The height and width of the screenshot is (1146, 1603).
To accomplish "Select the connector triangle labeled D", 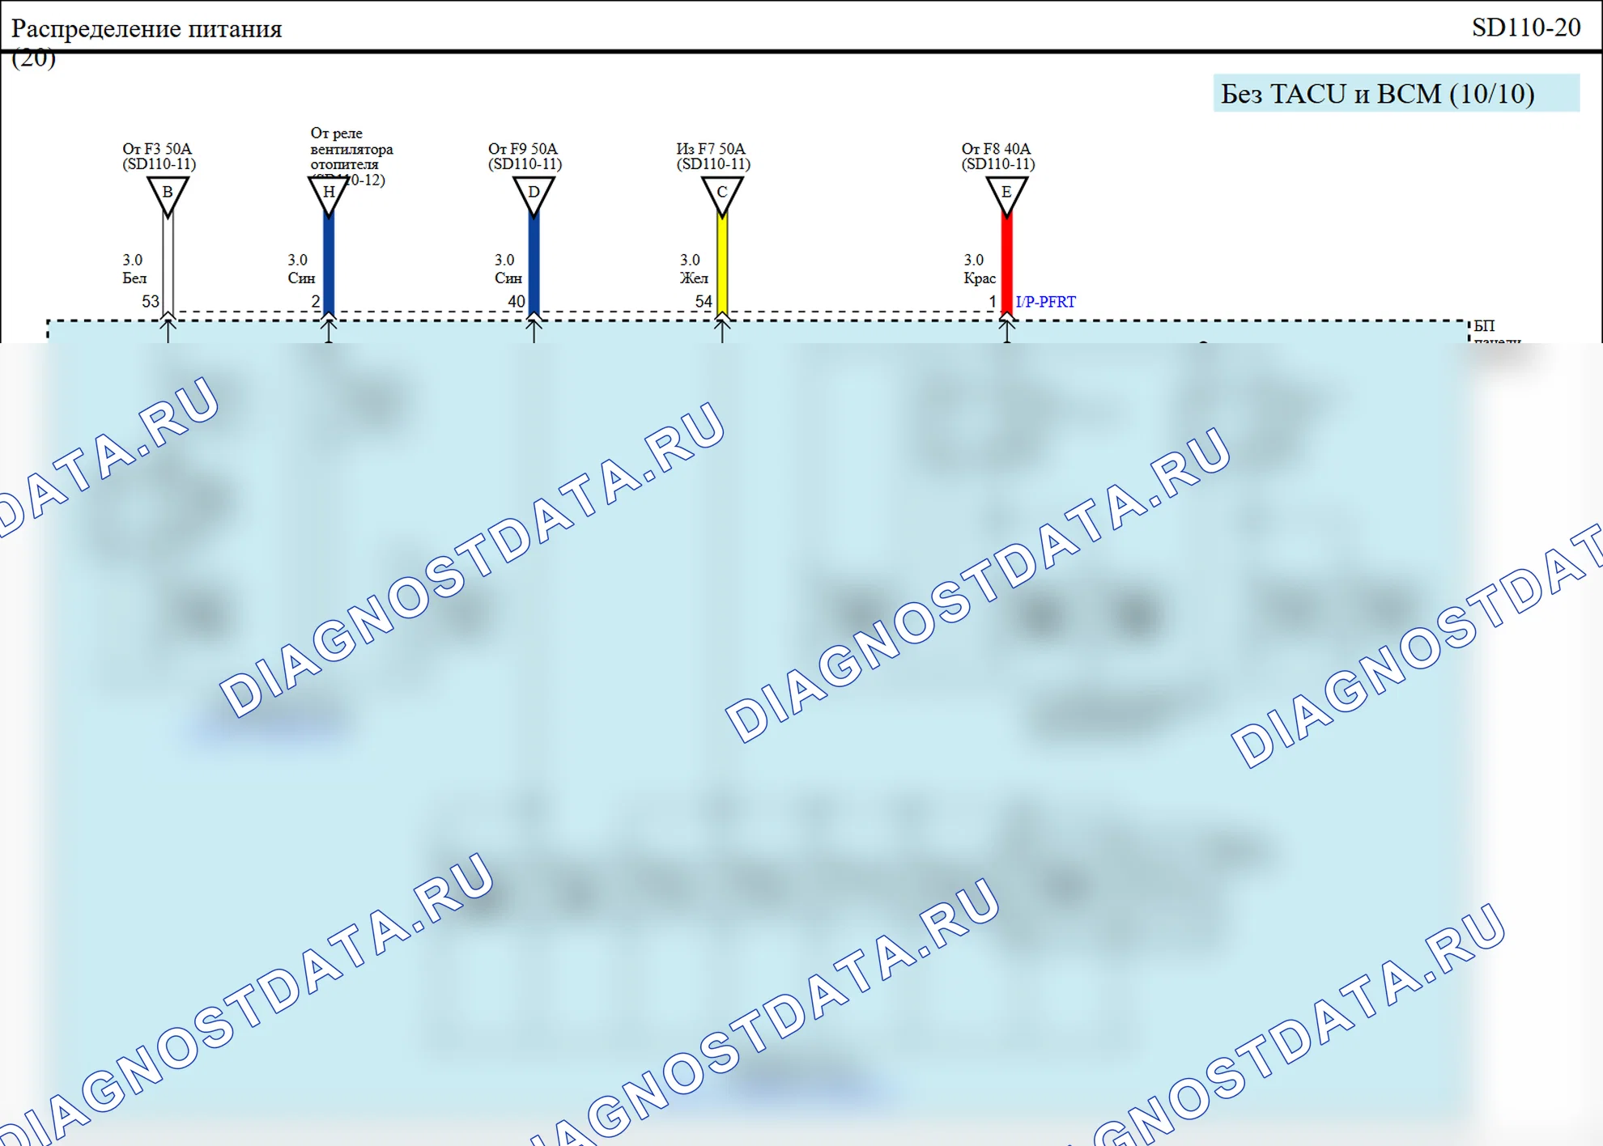I will click(534, 196).
